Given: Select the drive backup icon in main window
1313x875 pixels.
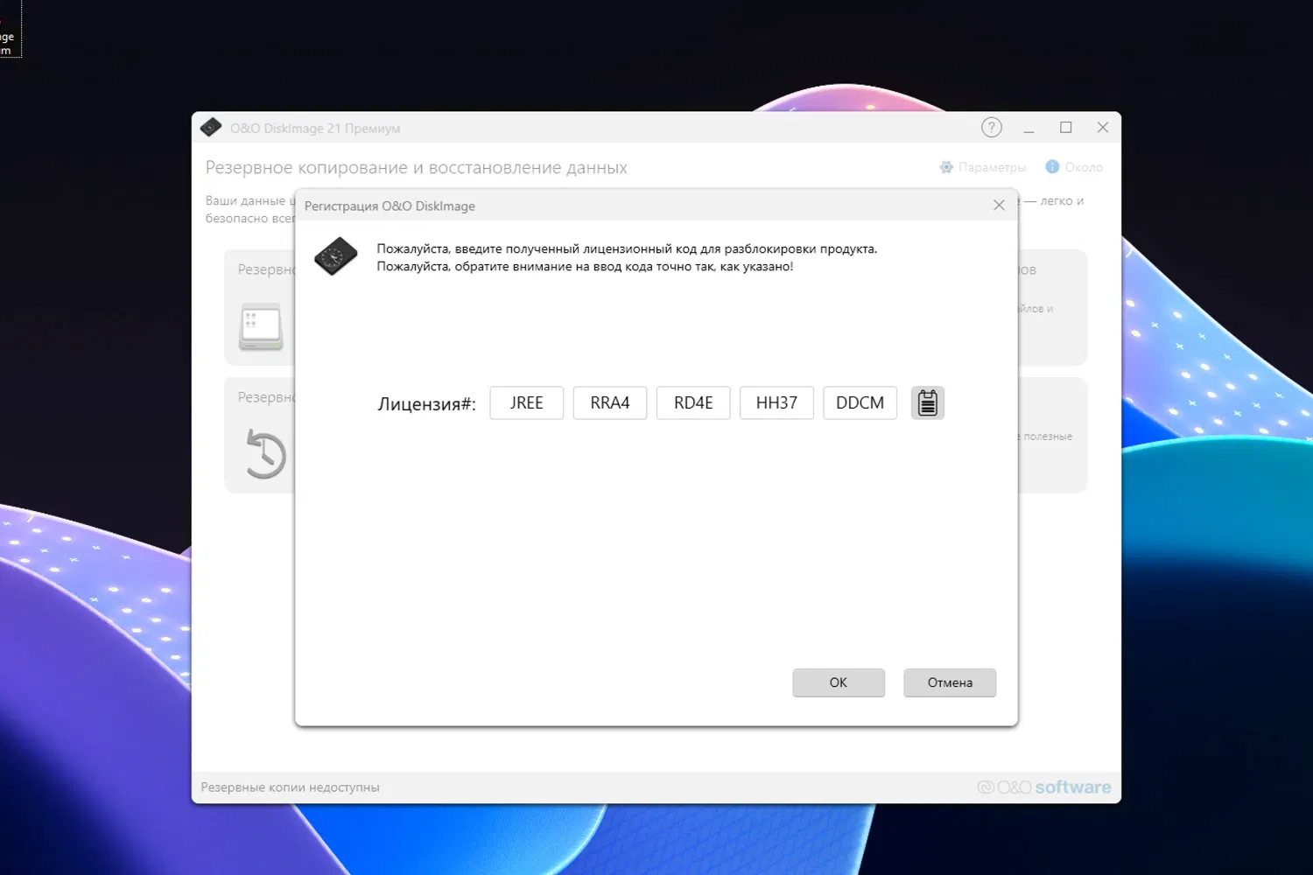Looking at the screenshot, I should click(x=261, y=326).
